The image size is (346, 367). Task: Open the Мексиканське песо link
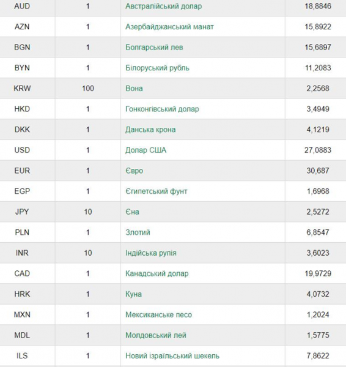tap(158, 315)
